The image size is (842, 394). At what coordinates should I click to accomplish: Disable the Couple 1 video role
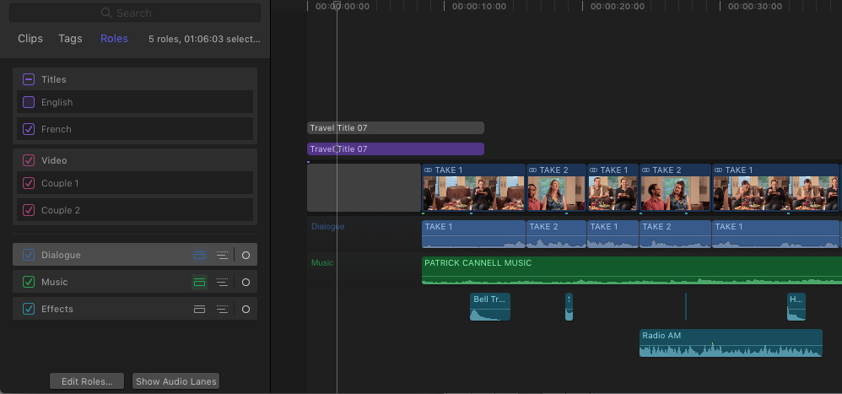[29, 183]
